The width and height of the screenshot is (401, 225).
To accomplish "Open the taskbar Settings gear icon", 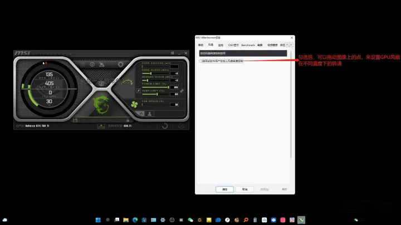I will click(x=163, y=220).
